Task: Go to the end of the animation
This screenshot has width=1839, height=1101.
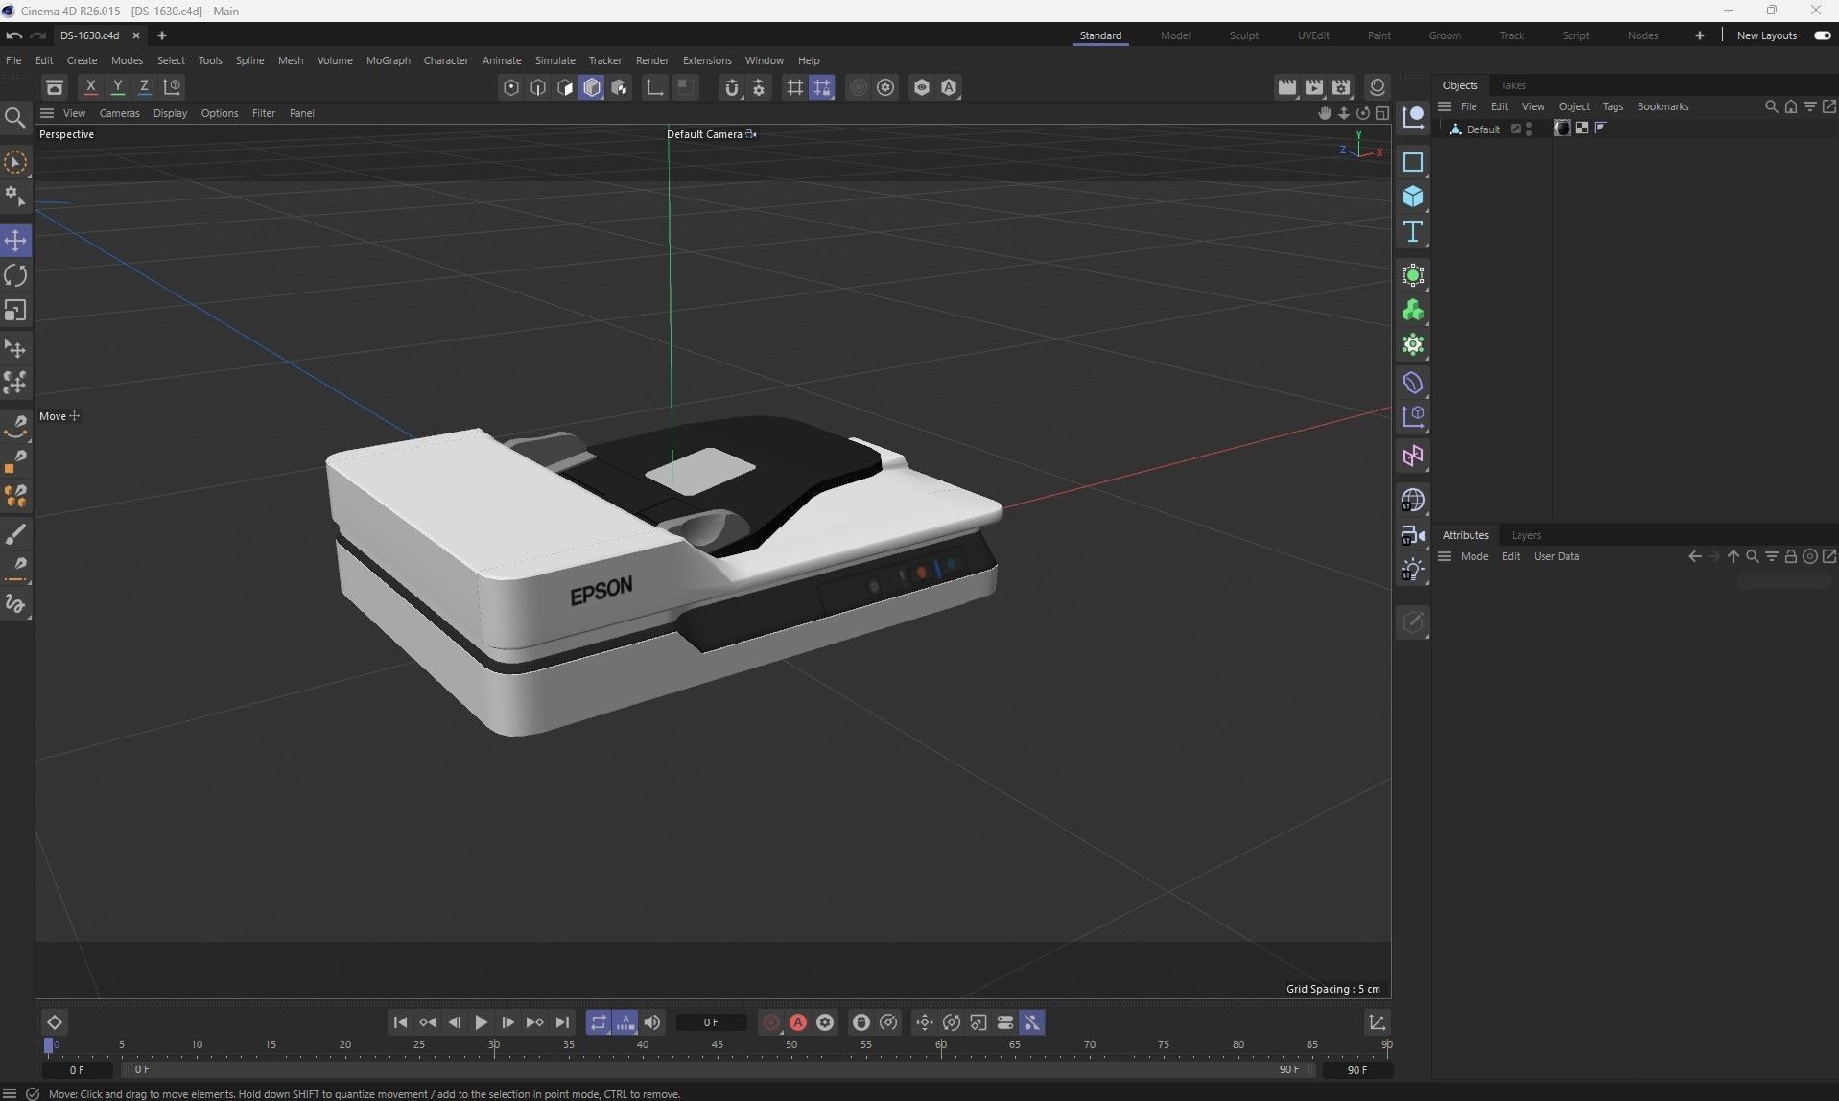Action: 562,1022
